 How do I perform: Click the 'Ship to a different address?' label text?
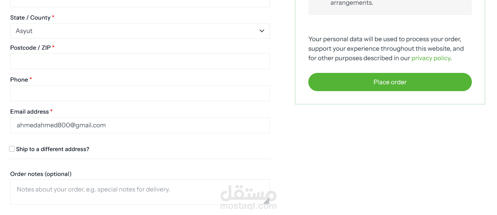[x=53, y=149]
